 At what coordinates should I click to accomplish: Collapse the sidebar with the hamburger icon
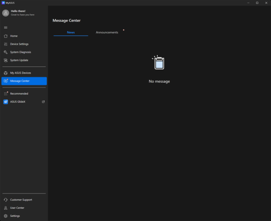click(x=5, y=28)
